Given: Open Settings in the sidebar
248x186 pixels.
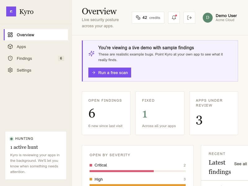Looking at the screenshot, I should point(36,70).
